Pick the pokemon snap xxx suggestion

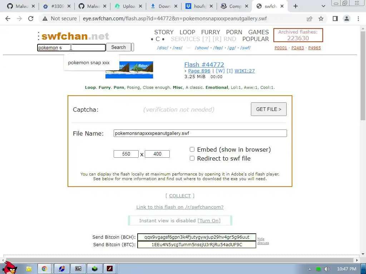click(x=89, y=63)
